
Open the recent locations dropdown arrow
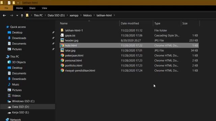17,15
